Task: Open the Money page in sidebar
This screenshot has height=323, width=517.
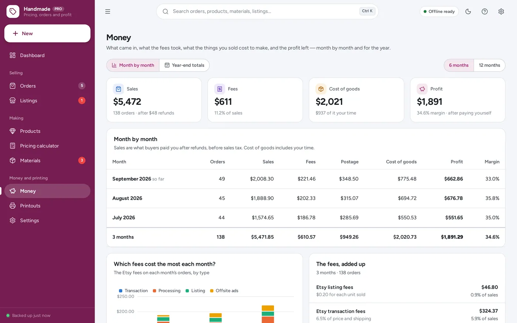Action: [47, 191]
